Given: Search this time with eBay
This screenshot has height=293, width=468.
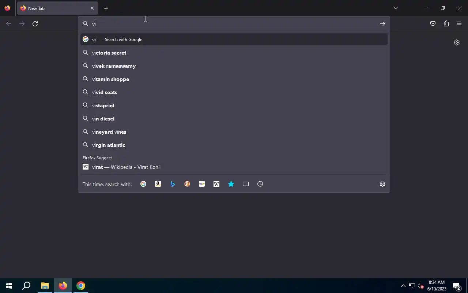Looking at the screenshot, I should 202,184.
